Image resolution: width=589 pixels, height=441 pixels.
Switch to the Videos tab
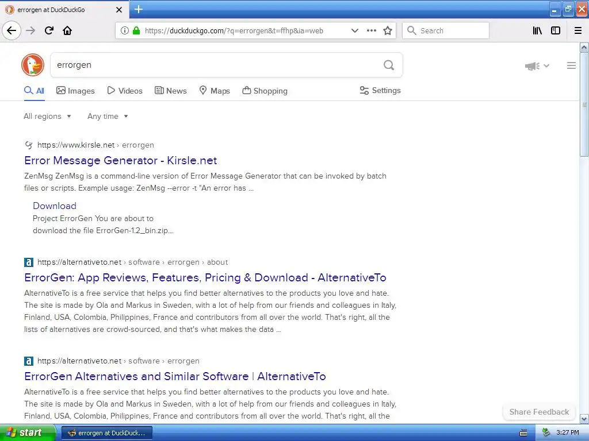click(125, 91)
